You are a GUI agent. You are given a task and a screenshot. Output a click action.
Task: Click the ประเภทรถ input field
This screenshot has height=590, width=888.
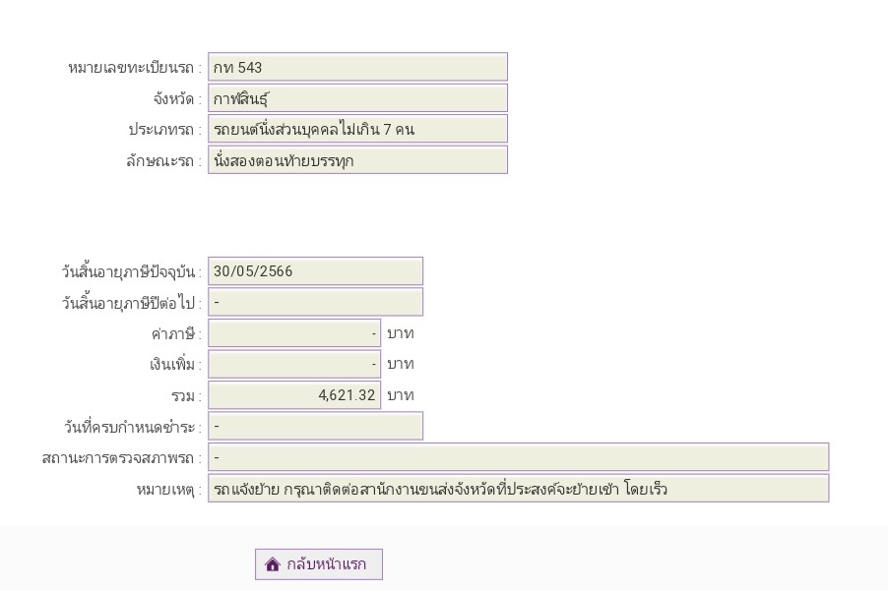(357, 129)
